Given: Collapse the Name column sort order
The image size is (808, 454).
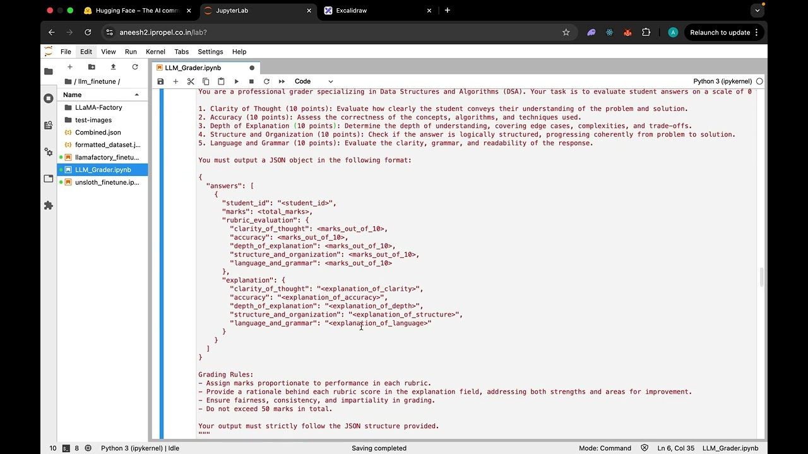Looking at the screenshot, I should click(x=136, y=95).
